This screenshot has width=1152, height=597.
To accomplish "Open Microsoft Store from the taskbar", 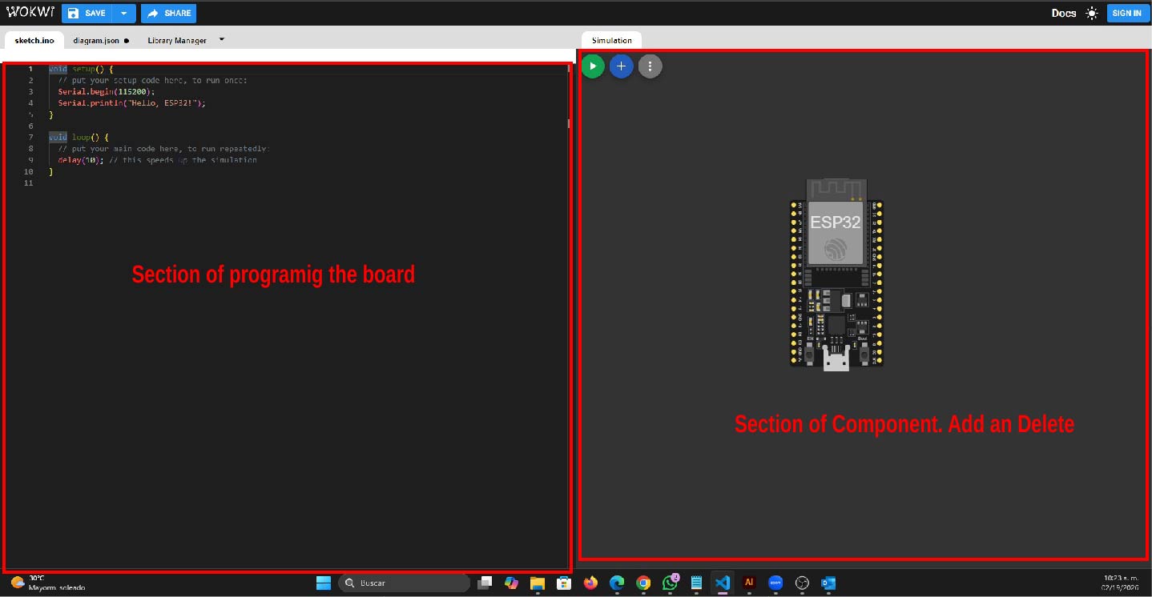I will tap(564, 583).
